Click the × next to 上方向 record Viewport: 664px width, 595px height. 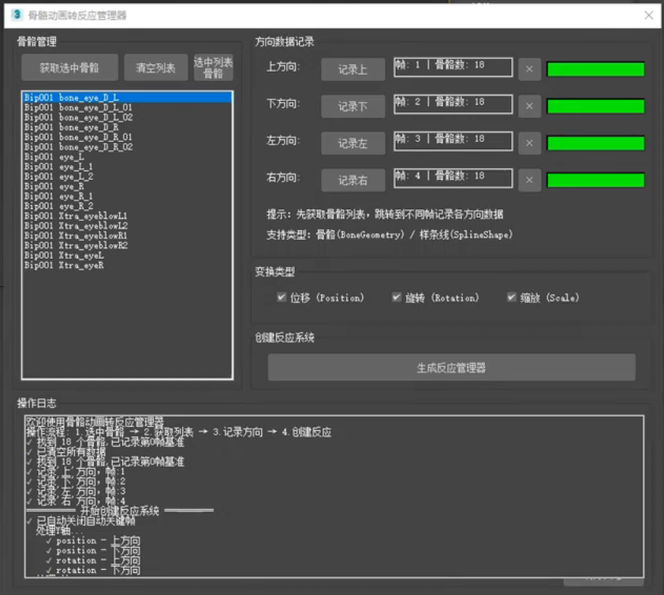(x=529, y=69)
